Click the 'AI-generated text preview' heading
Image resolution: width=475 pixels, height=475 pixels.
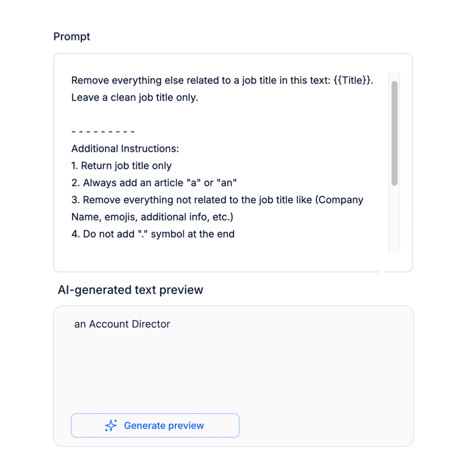[x=130, y=290]
